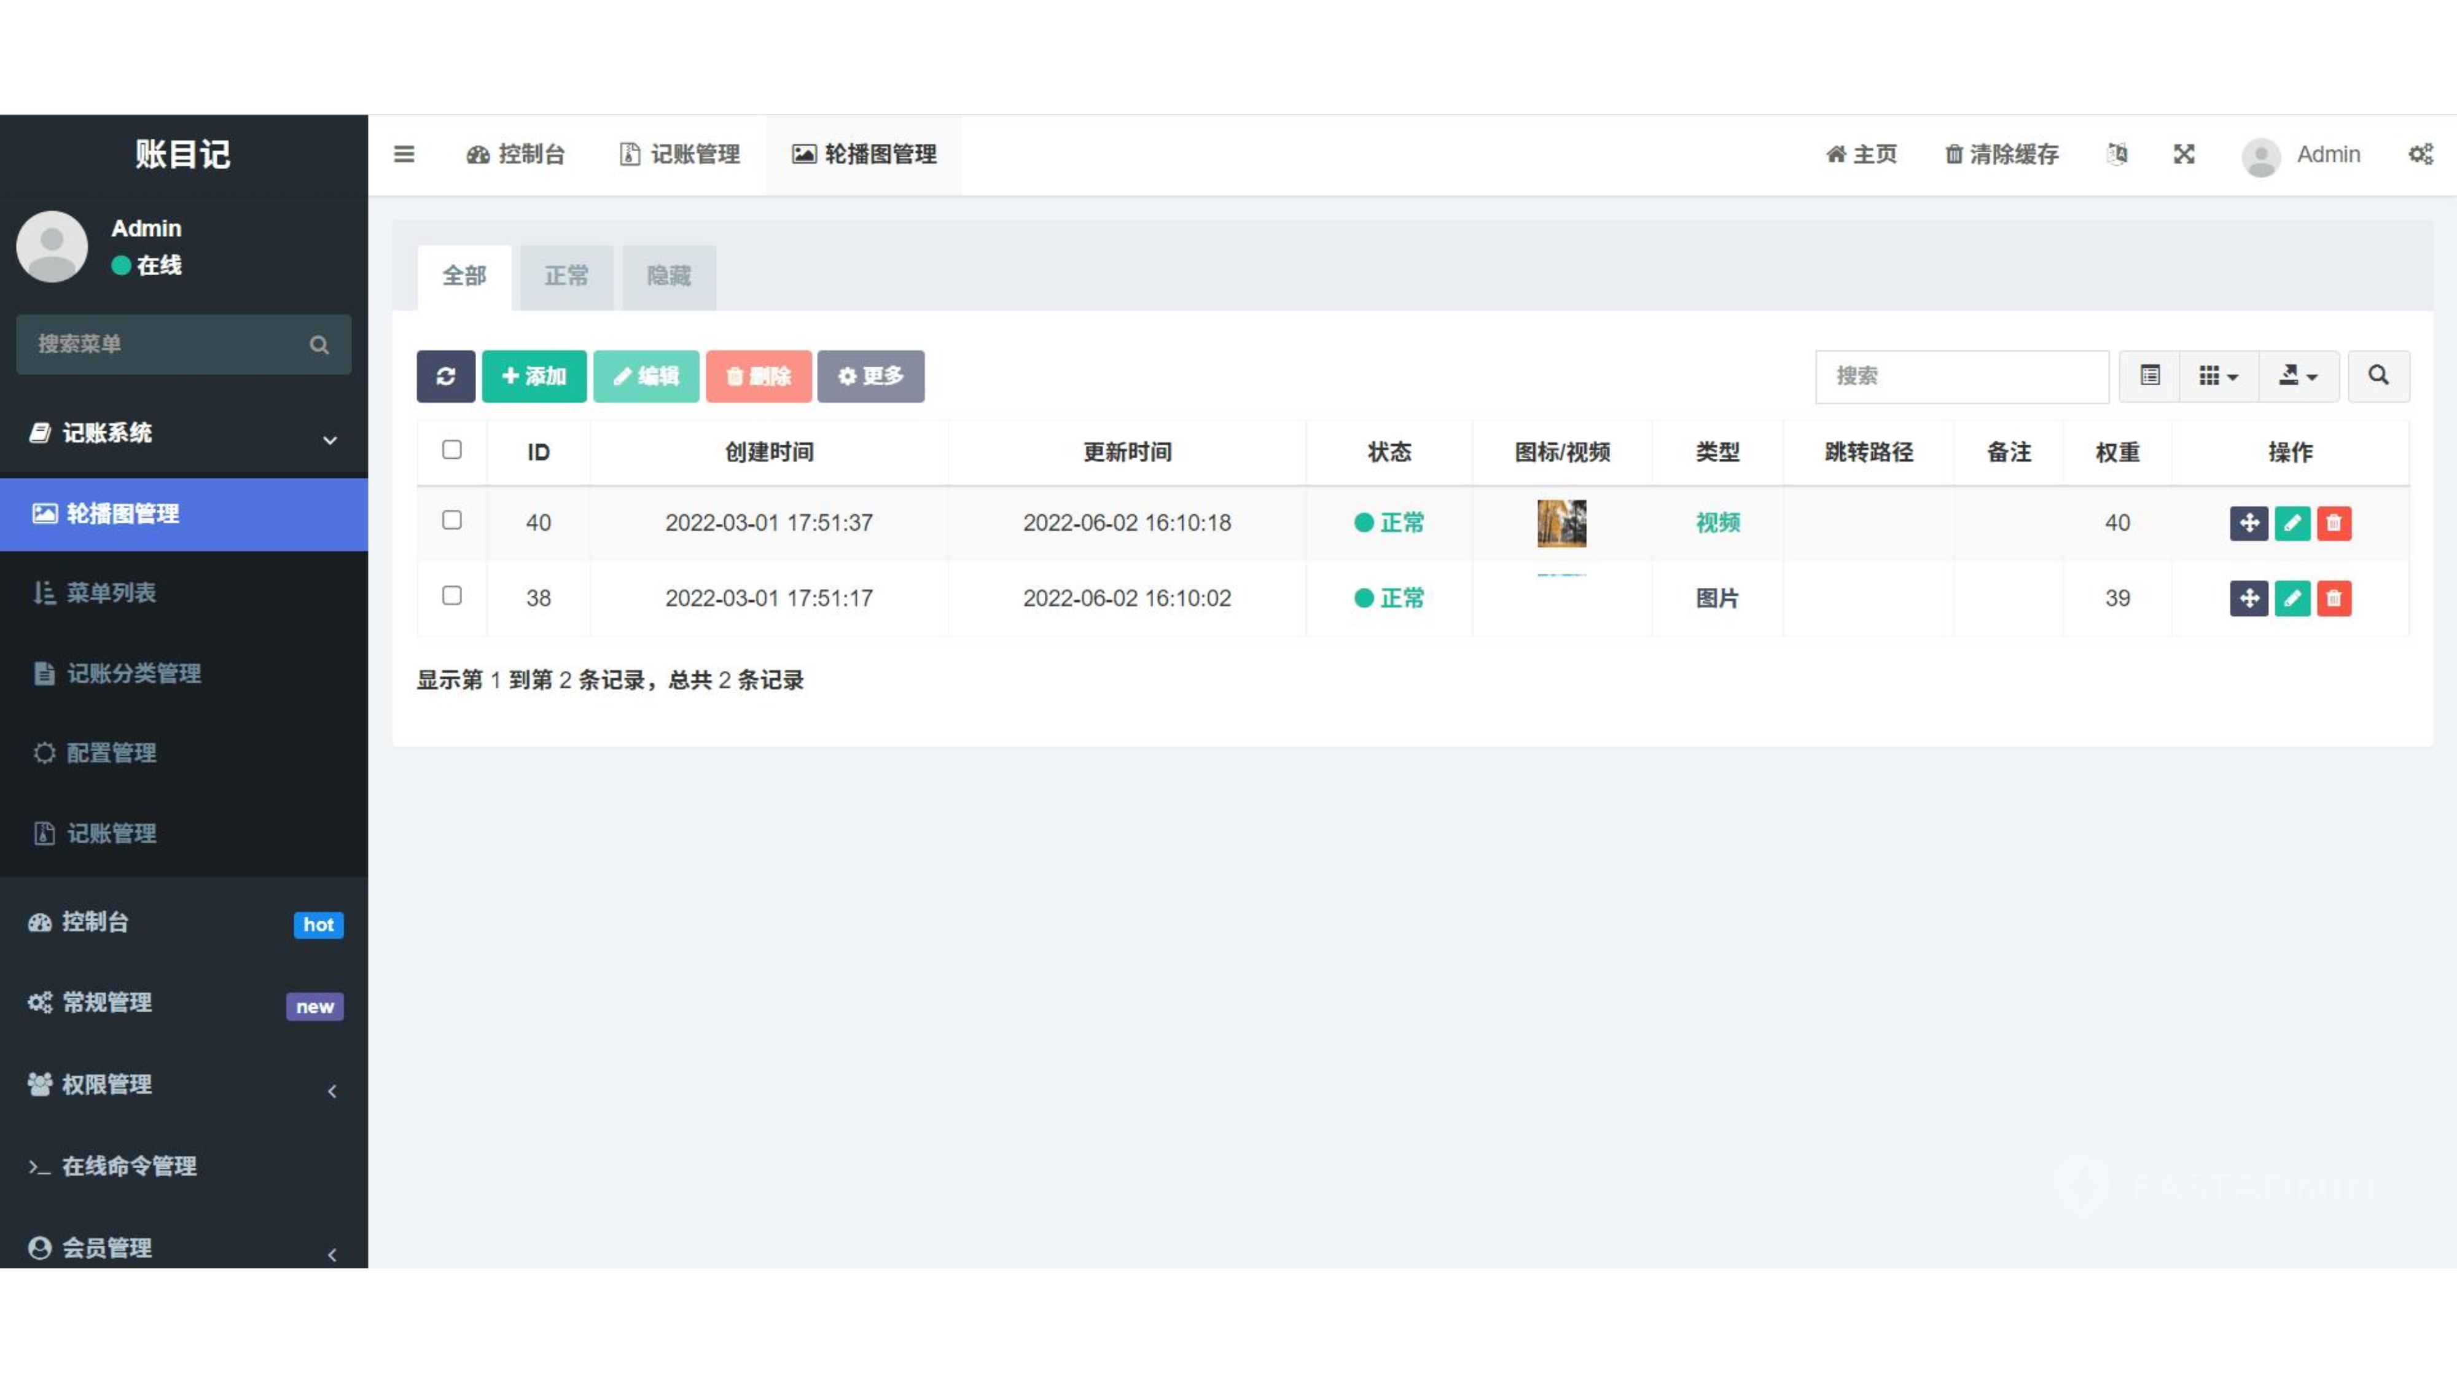
Task: Click the 清除缓存 trash button
Action: (2001, 154)
